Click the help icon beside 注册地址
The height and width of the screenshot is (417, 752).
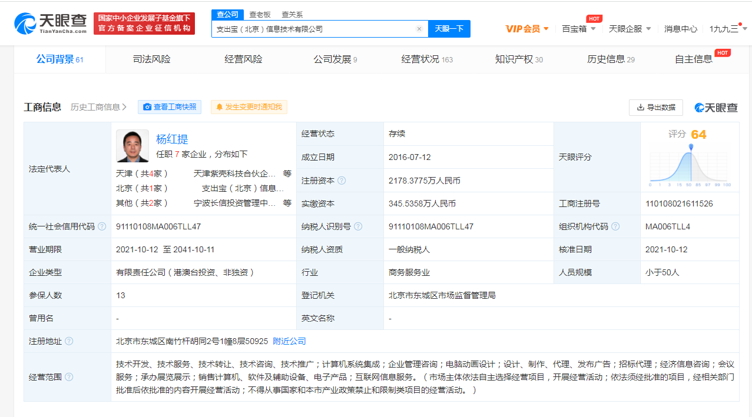click(x=69, y=341)
